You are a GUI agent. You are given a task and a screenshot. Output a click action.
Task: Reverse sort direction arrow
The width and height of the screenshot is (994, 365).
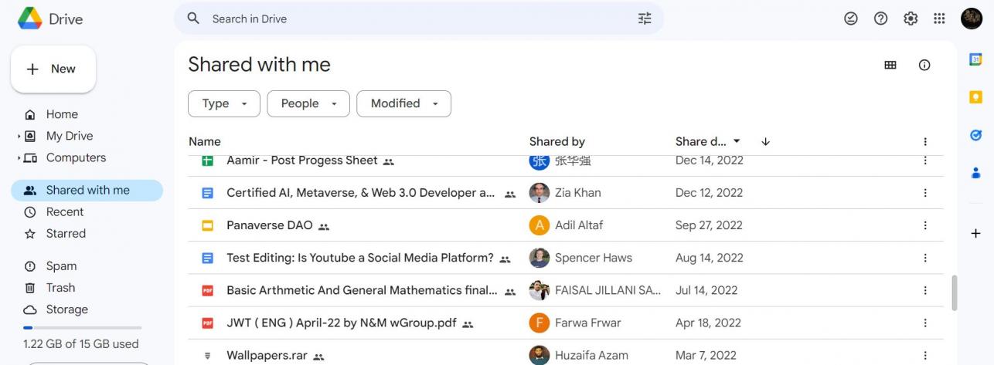[765, 141]
